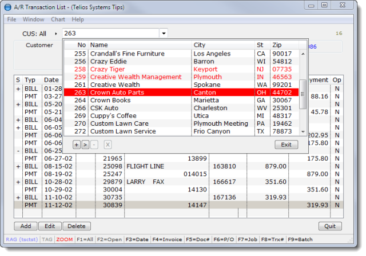Viewport: 366px width, 256px height.
Task: Click the Add button
Action: [26, 226]
